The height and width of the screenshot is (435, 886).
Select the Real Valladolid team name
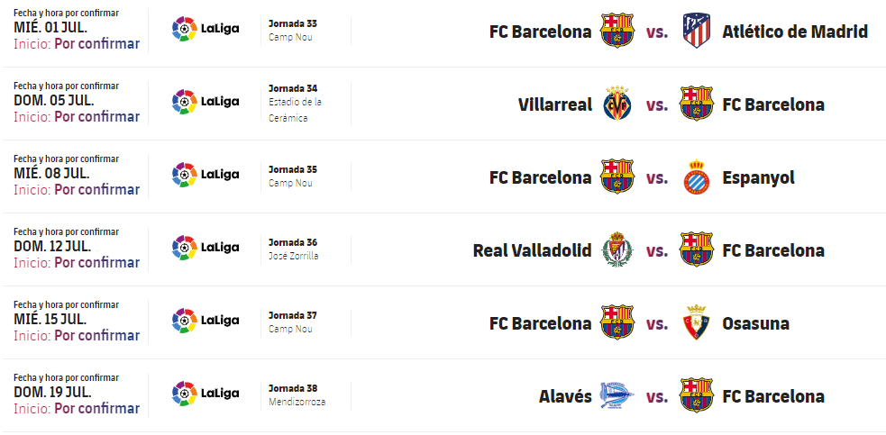point(532,250)
